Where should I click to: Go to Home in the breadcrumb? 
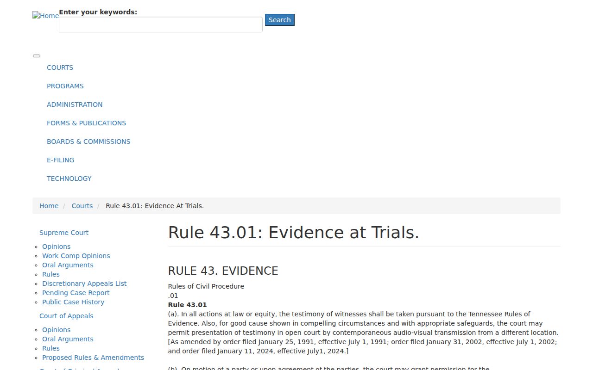pos(49,206)
